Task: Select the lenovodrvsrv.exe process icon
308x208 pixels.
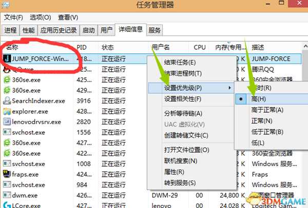Action: [x=7, y=122]
